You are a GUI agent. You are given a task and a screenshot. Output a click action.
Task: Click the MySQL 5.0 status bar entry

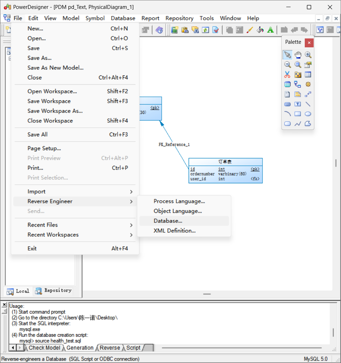(315, 359)
